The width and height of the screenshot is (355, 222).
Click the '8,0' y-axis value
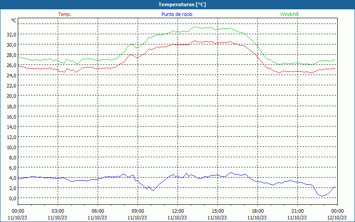click(x=13, y=158)
